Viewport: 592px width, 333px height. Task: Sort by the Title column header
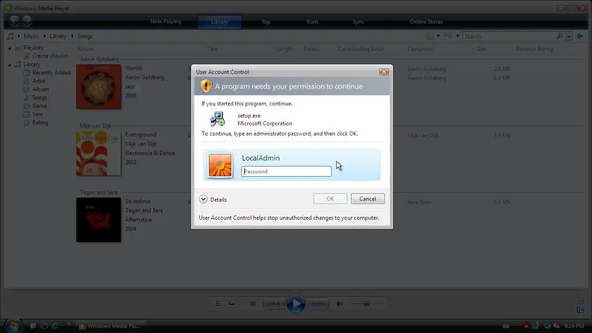point(212,49)
